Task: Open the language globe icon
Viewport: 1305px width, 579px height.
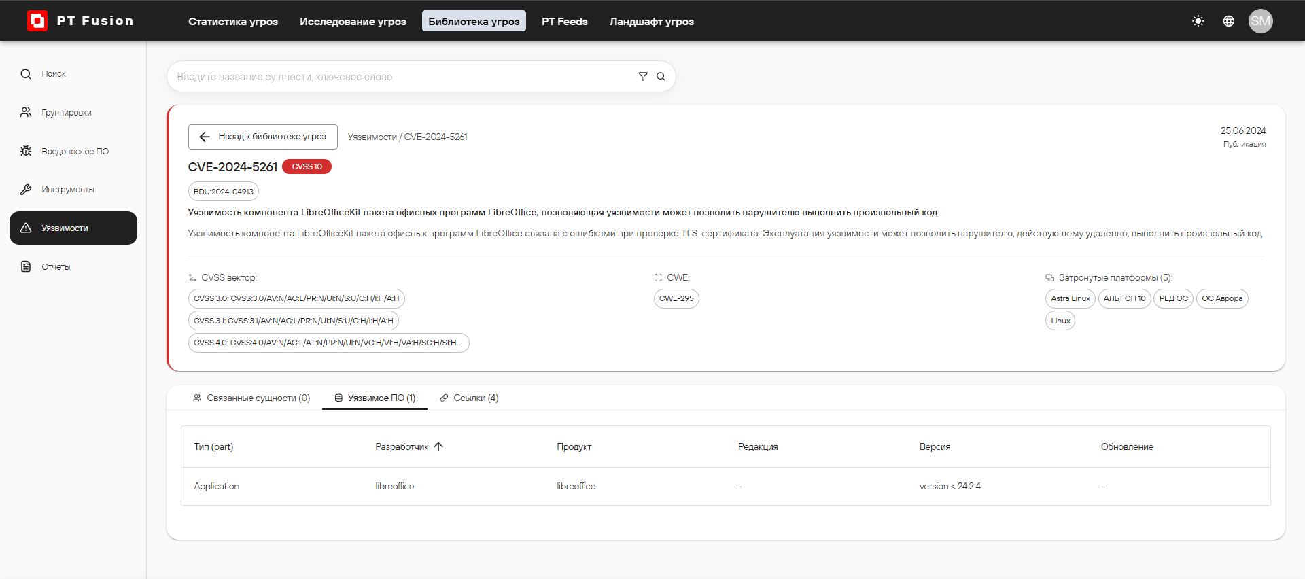Action: (1229, 21)
